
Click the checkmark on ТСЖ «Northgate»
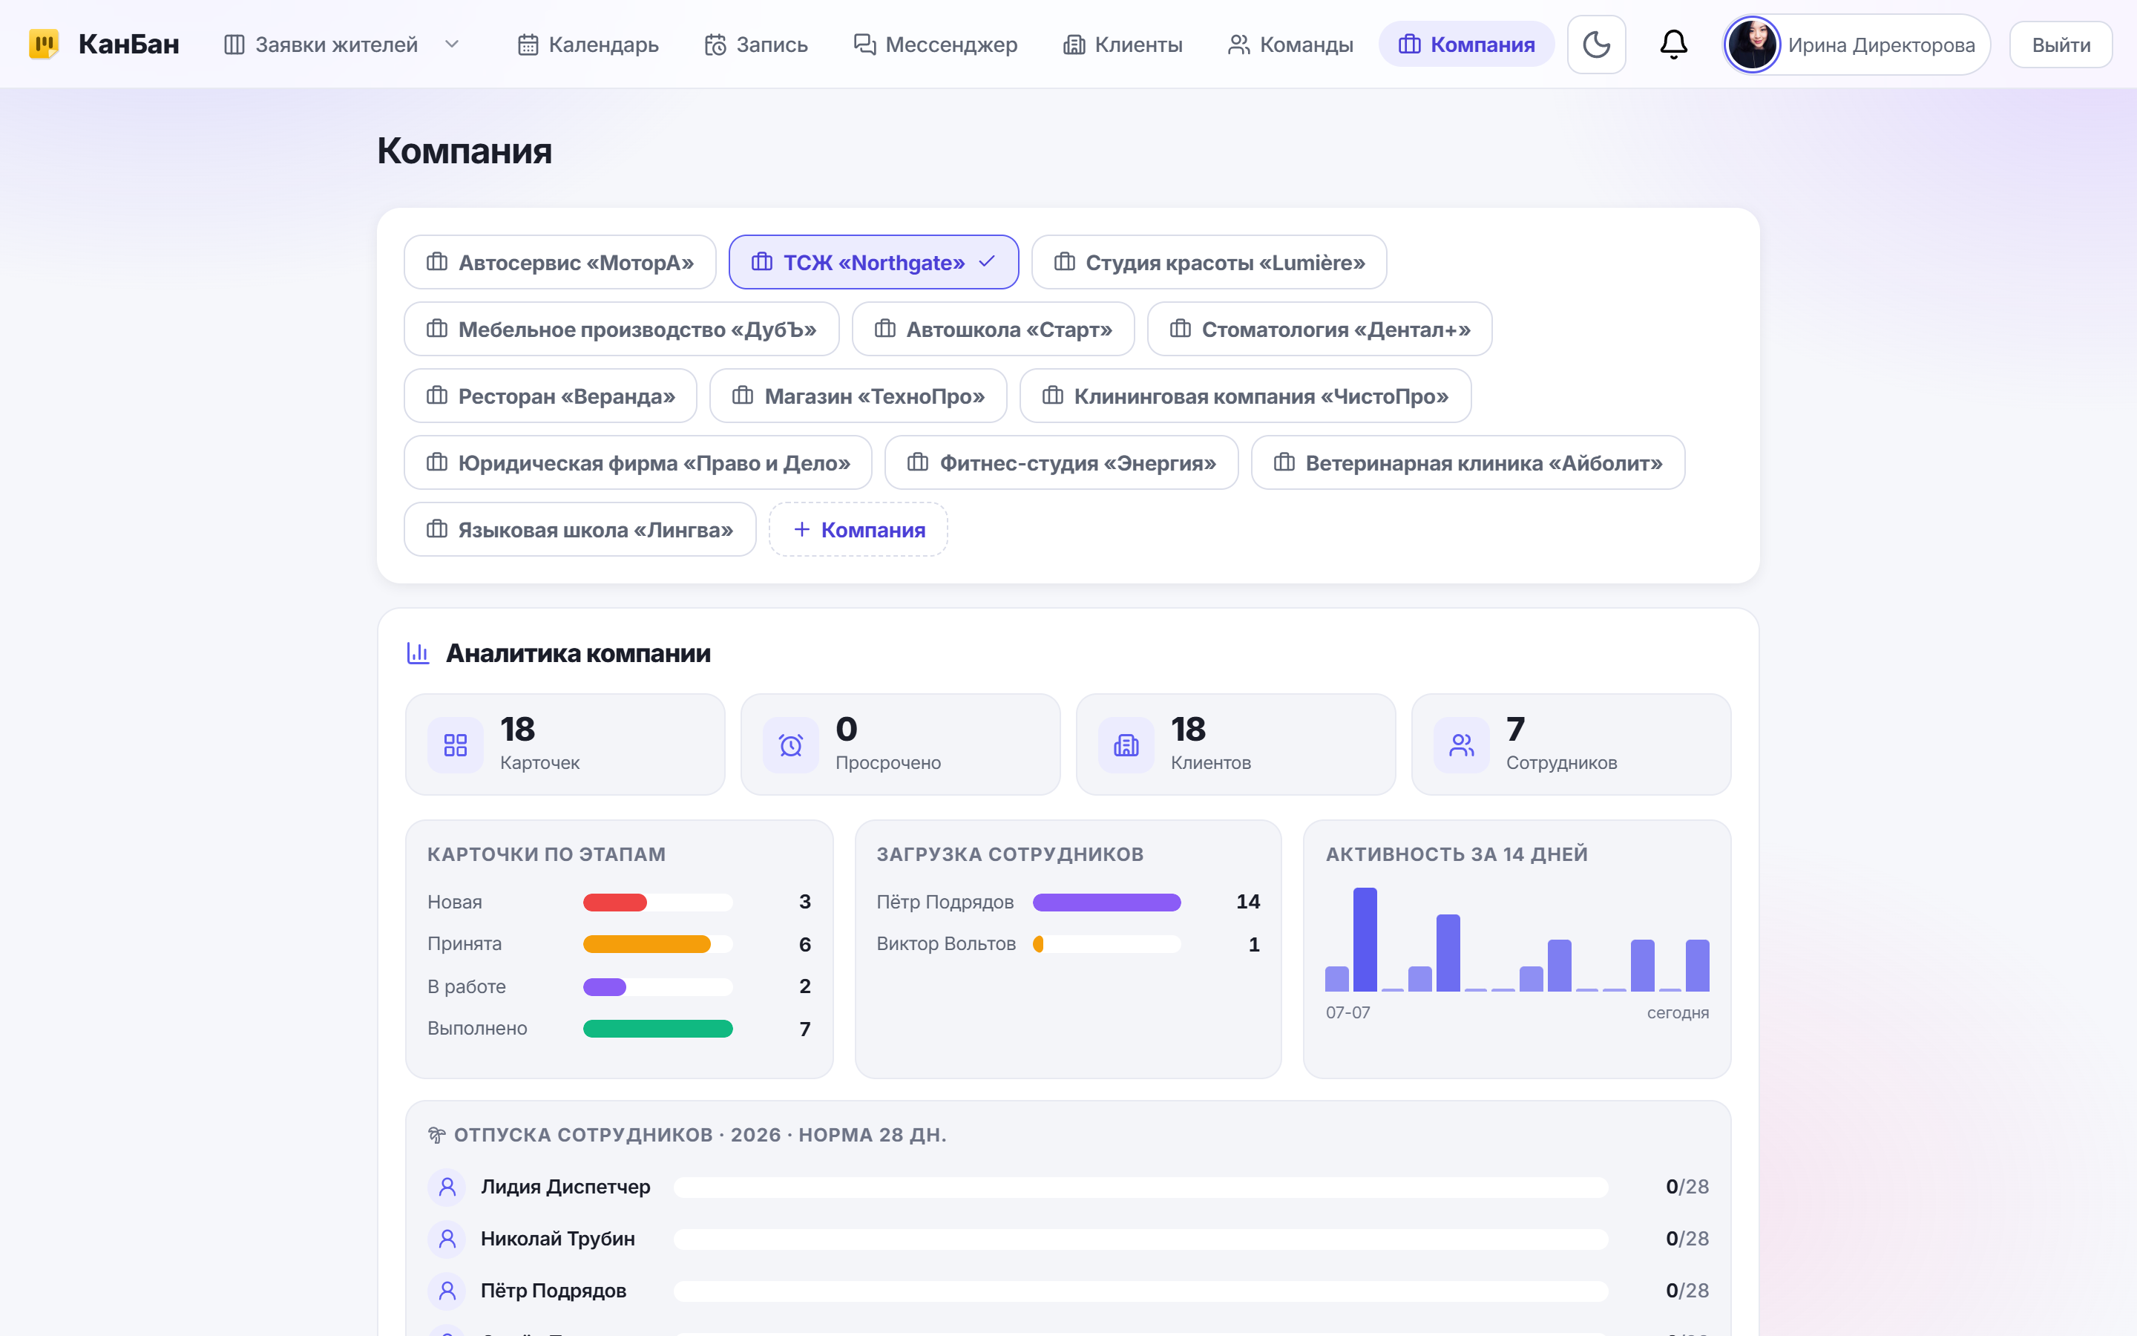click(988, 261)
